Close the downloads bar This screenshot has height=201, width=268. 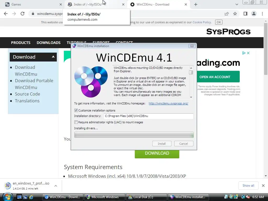coord(263,186)
